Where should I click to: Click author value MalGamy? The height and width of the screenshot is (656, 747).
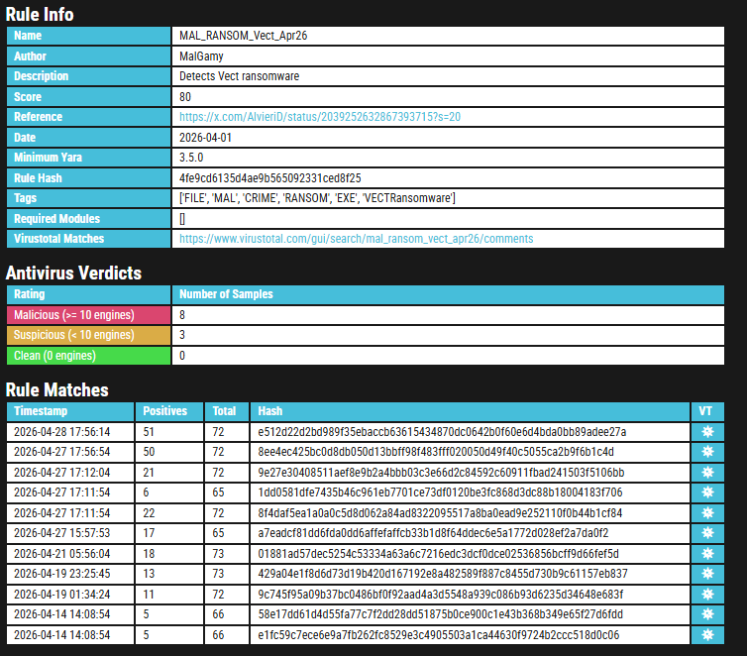[x=201, y=56]
